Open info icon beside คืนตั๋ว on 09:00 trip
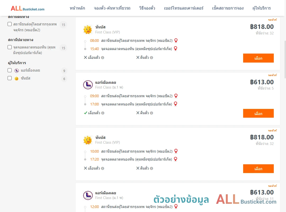The height and width of the screenshot is (212, 286). point(151,113)
